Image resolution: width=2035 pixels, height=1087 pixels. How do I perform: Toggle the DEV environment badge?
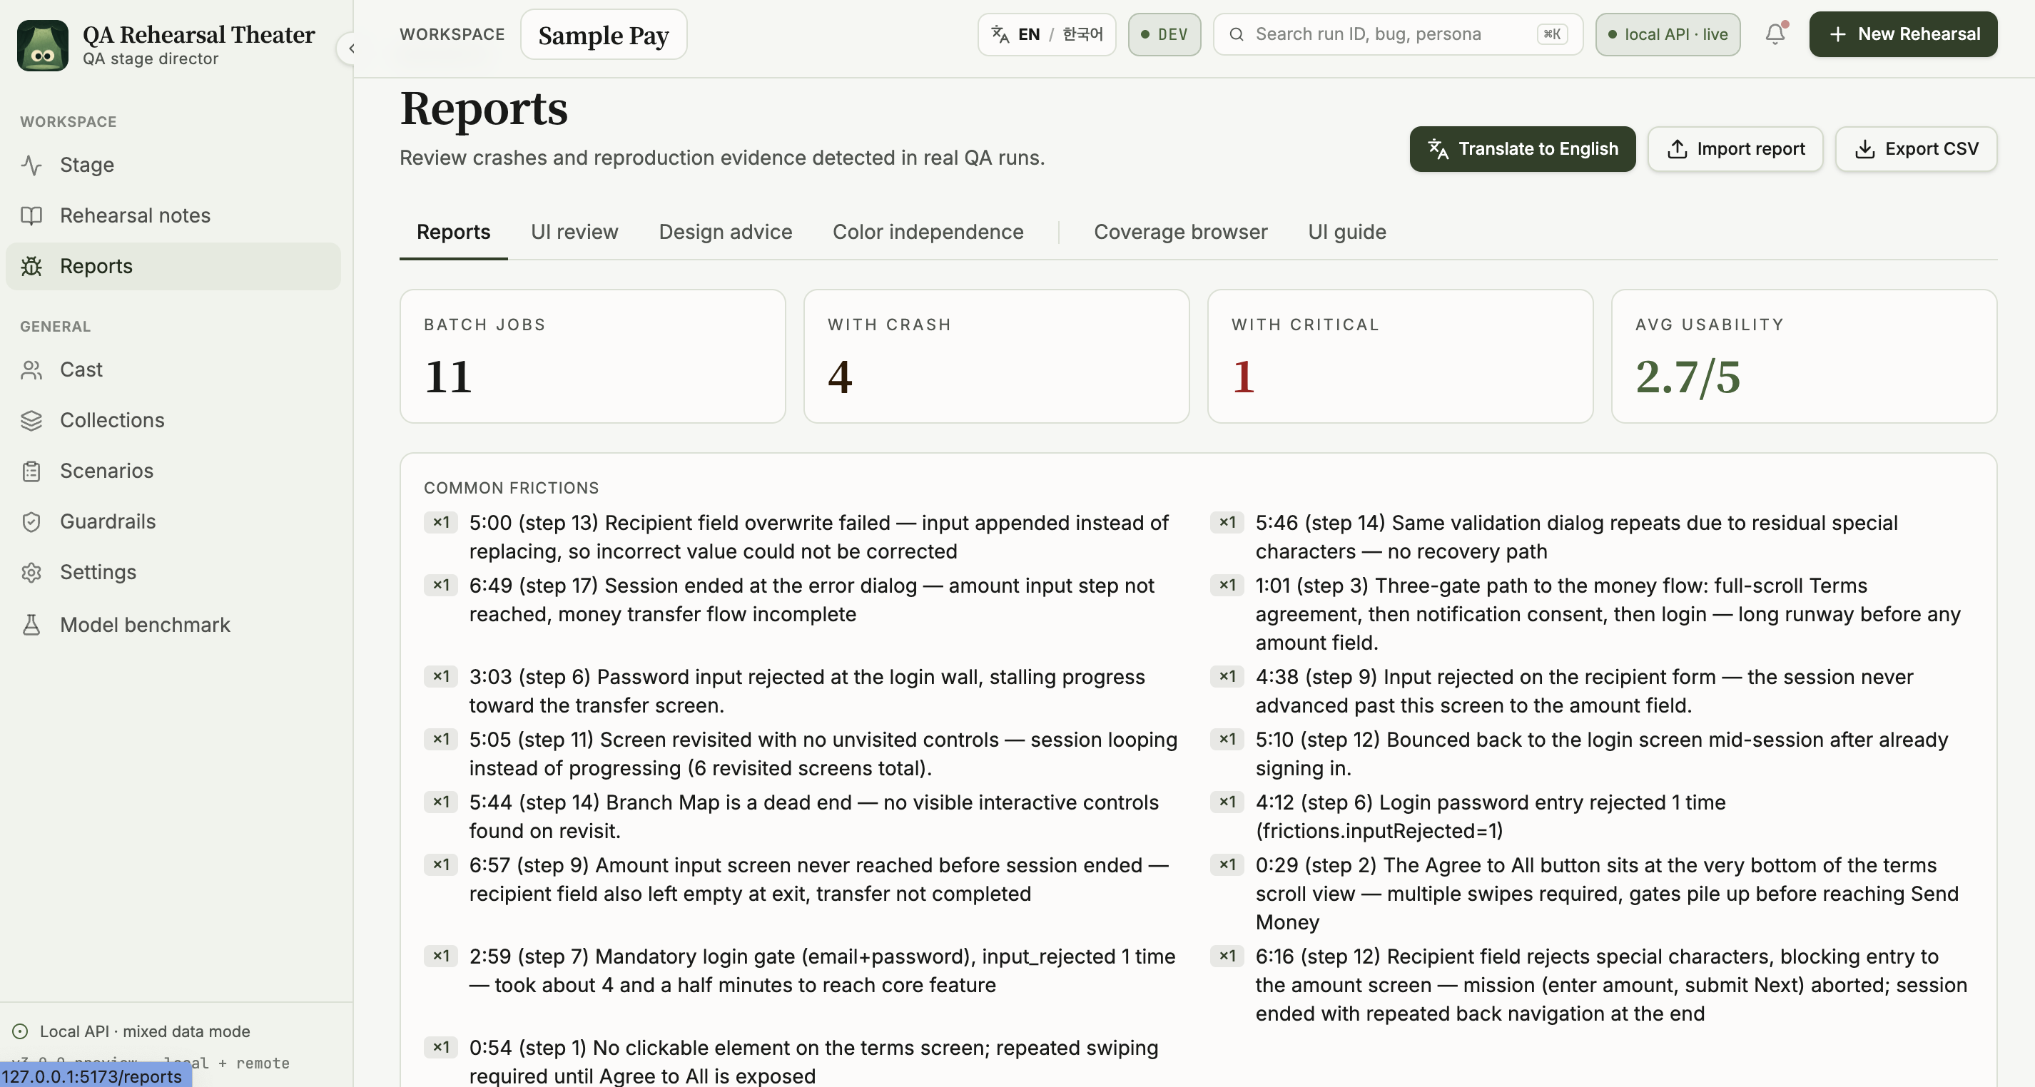[x=1164, y=34]
